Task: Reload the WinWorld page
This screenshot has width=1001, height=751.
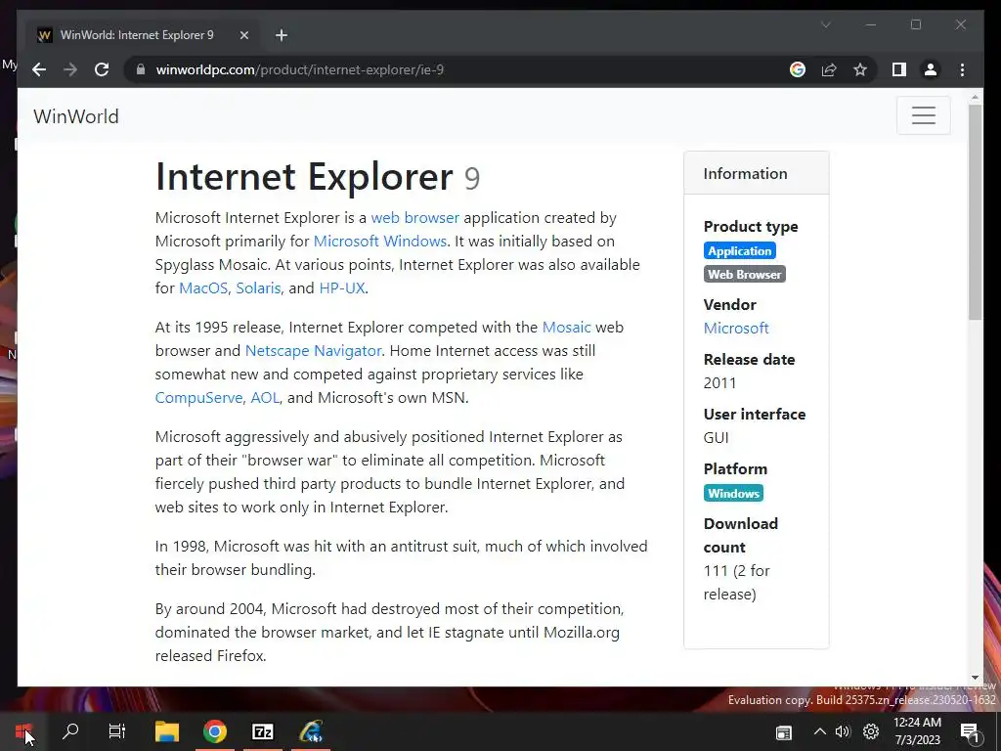Action: click(102, 69)
